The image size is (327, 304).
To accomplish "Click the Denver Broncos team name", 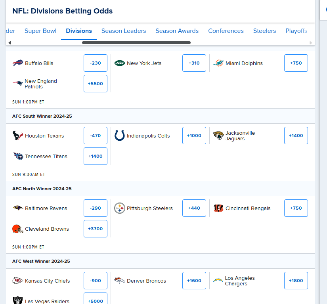I will click(146, 281).
